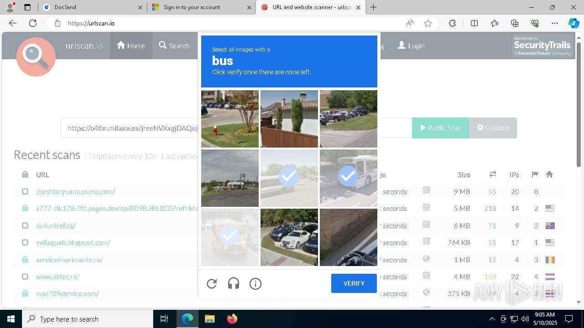
Task: Refresh the captcha challenge
Action: click(x=212, y=284)
